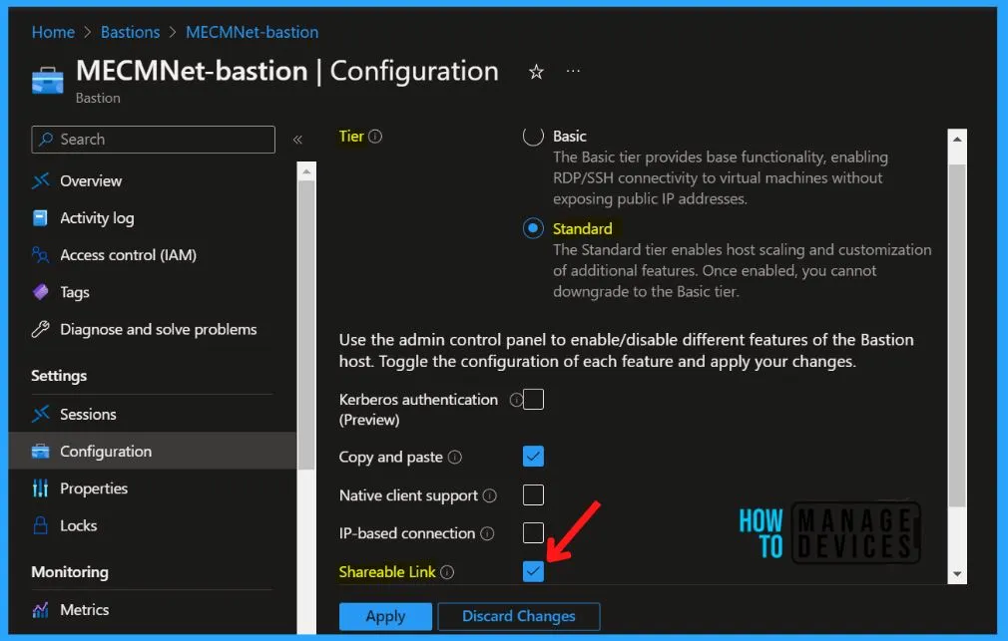
Task: Click the main panel scrollbar down arrow
Action: 957,574
